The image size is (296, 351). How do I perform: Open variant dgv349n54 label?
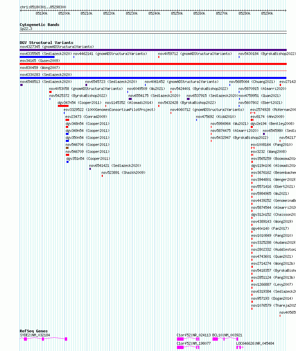click(87, 131)
